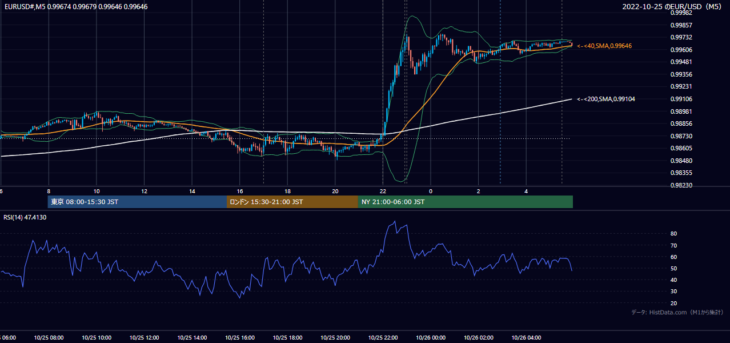Click the date label 10/26 02:00
730x343 pixels.
479,337
